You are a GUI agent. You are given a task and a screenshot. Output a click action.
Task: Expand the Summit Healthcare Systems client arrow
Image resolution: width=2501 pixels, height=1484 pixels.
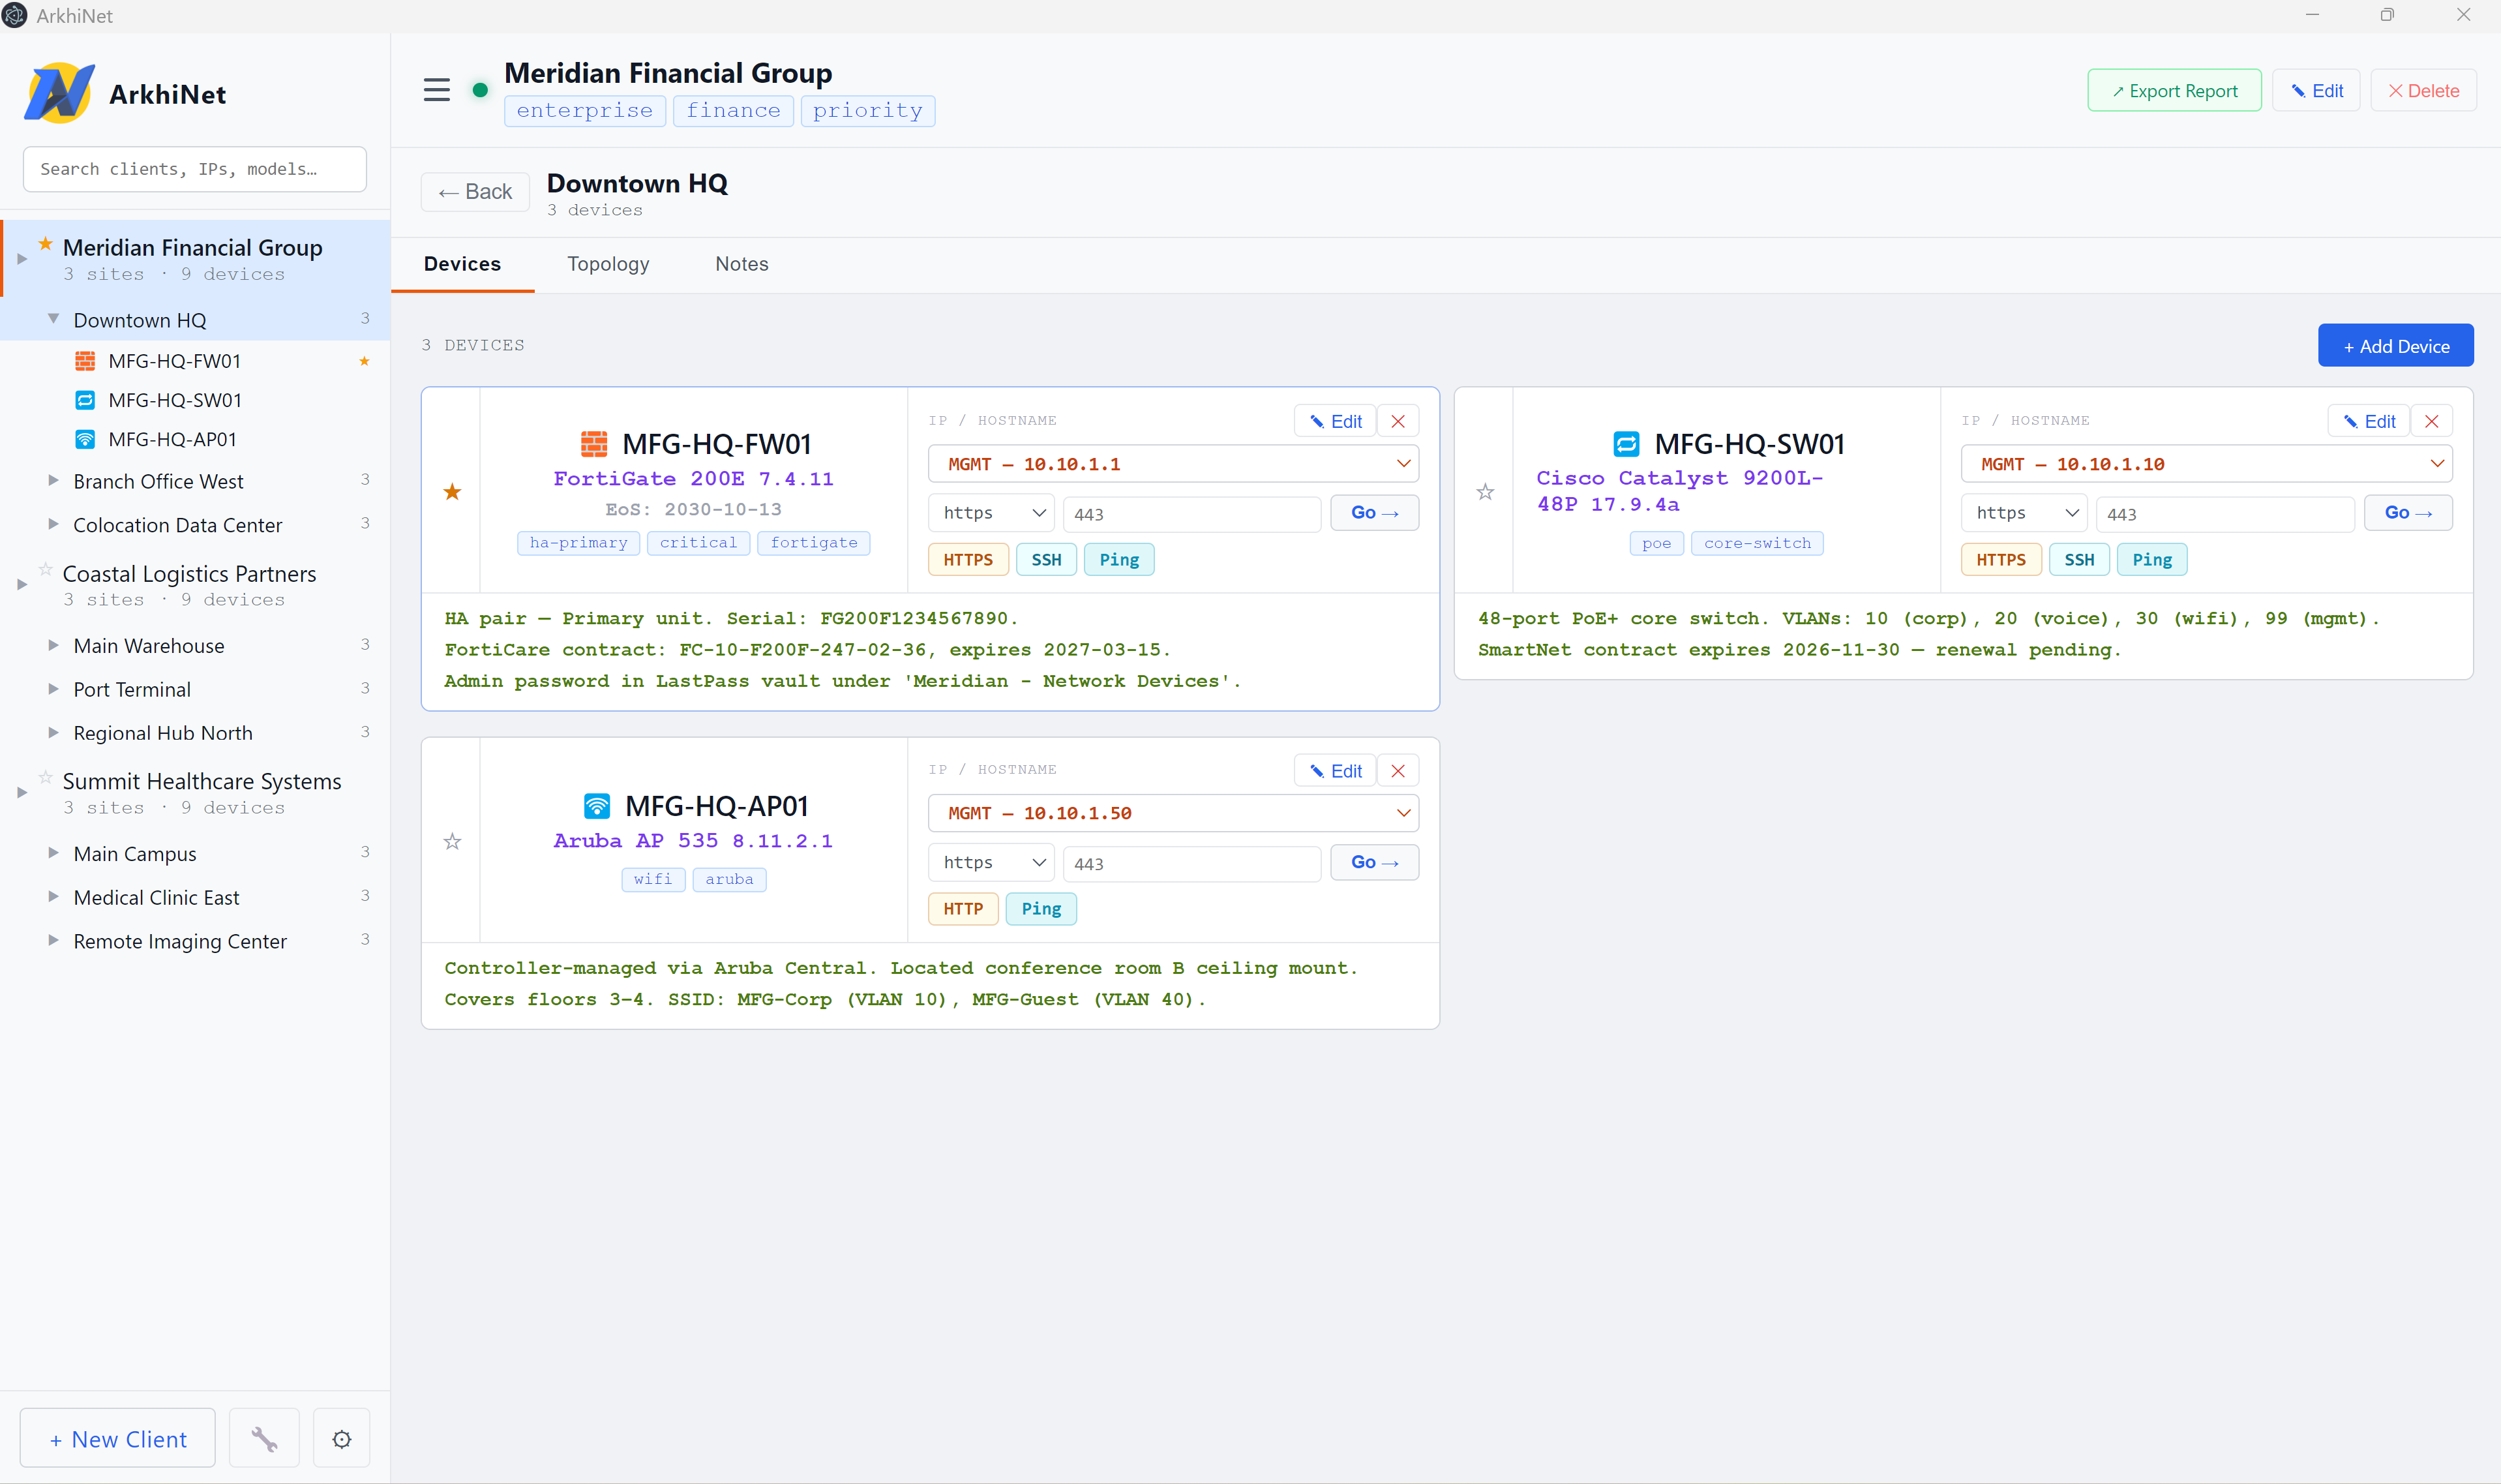(22, 792)
